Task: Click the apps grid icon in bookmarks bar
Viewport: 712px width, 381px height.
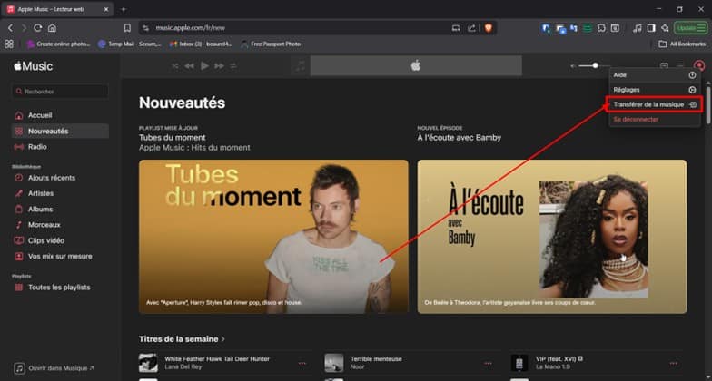Action: 9,44
